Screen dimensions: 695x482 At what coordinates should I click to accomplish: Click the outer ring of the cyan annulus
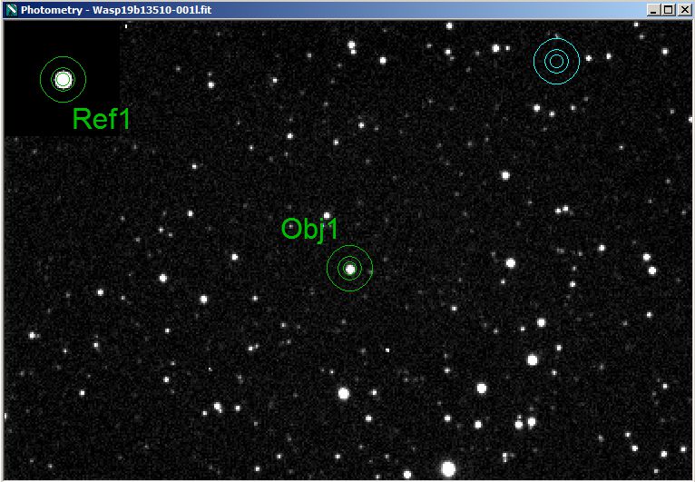point(579,61)
